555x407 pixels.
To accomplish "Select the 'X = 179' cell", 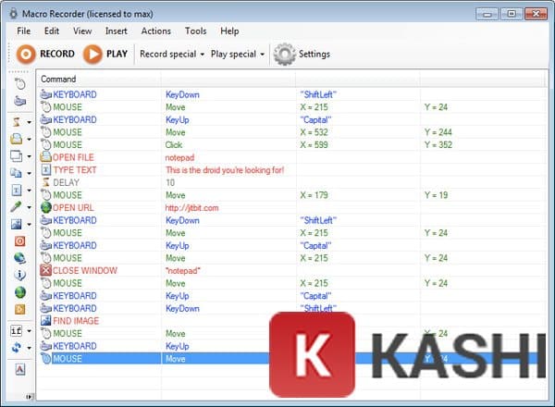I will 314,195.
